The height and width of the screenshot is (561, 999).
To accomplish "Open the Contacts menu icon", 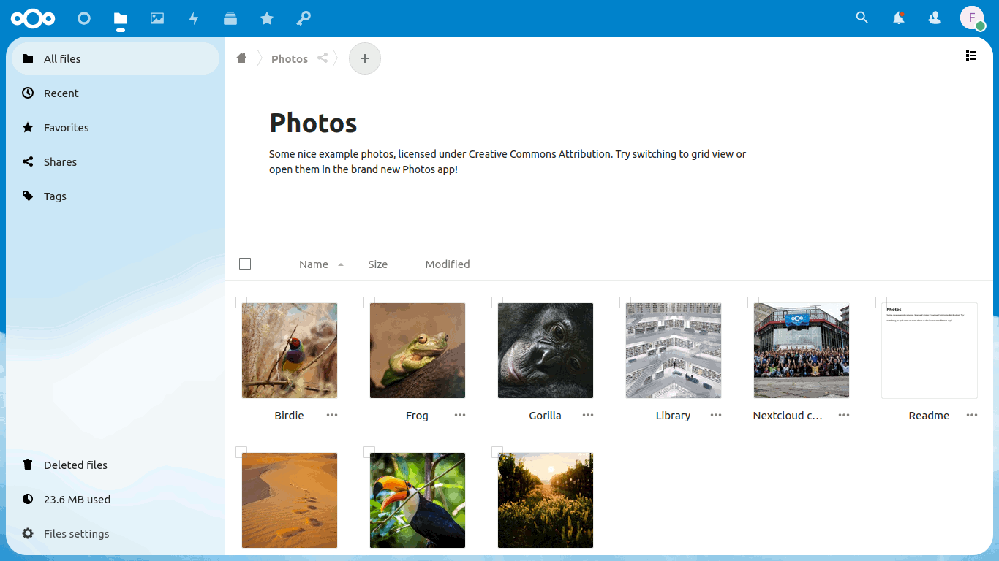I will pos(935,18).
